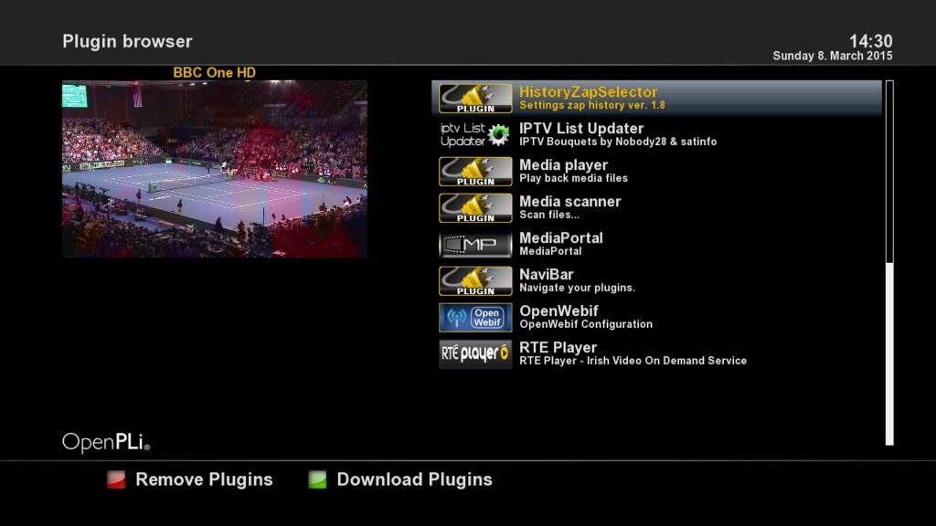This screenshot has height=526, width=936.
Task: Click the red Remove Plugins color key
Action: [116, 479]
